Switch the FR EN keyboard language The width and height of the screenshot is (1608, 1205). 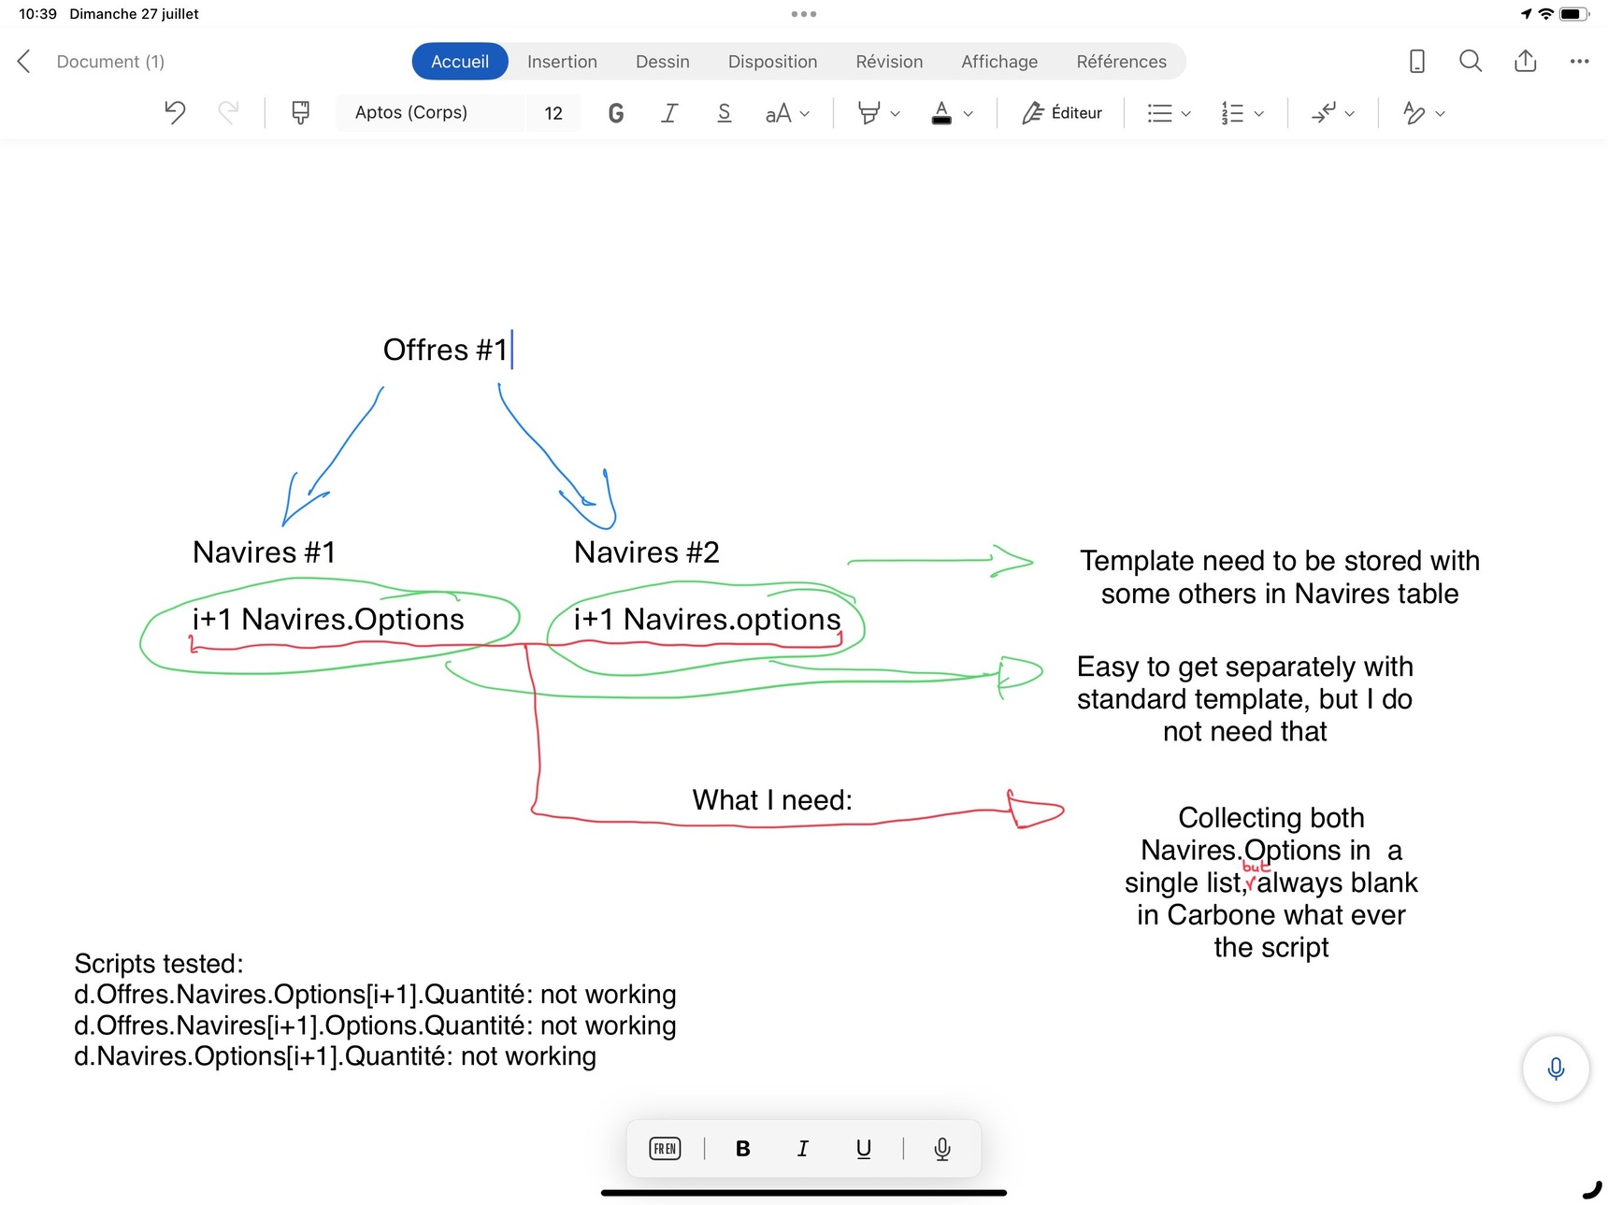(x=665, y=1149)
